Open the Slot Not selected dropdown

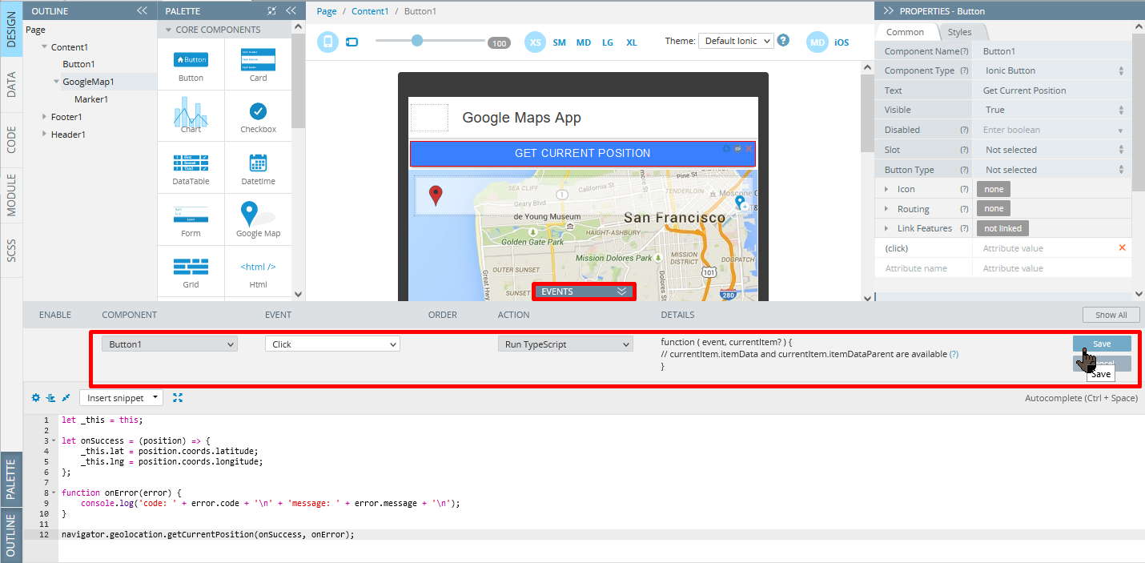[1052, 150]
